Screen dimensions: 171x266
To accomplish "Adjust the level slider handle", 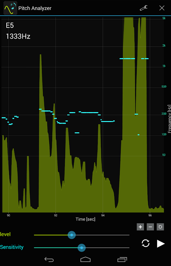I will (72, 235).
